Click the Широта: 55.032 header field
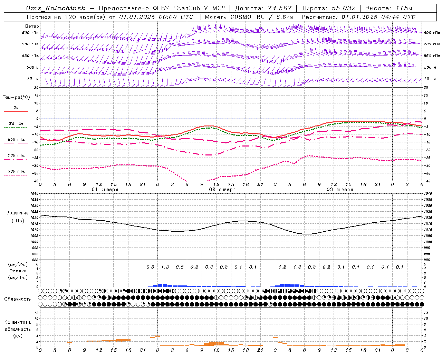 pos(328,8)
